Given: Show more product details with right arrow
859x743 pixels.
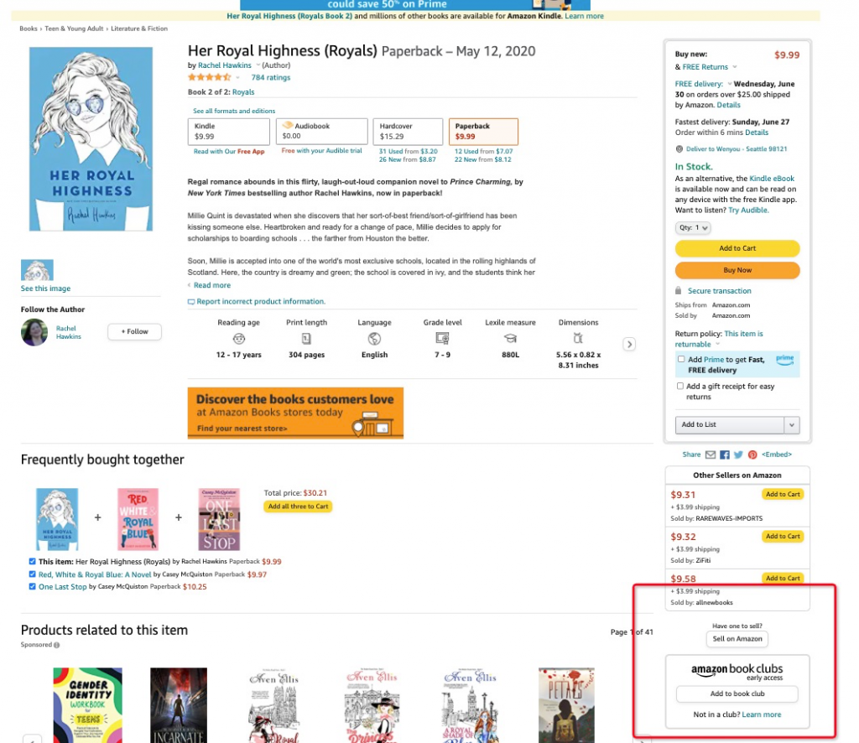Looking at the screenshot, I should [629, 344].
